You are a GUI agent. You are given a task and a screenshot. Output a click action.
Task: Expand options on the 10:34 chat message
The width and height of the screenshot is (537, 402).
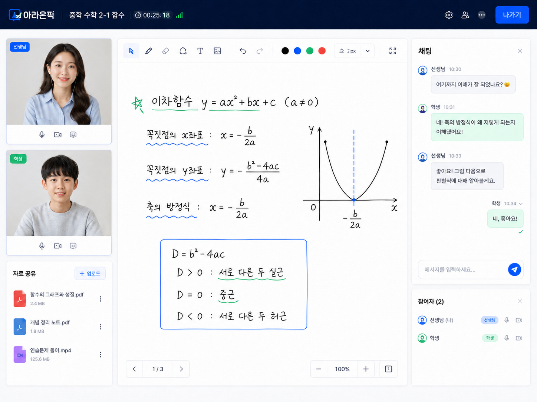pos(521,204)
